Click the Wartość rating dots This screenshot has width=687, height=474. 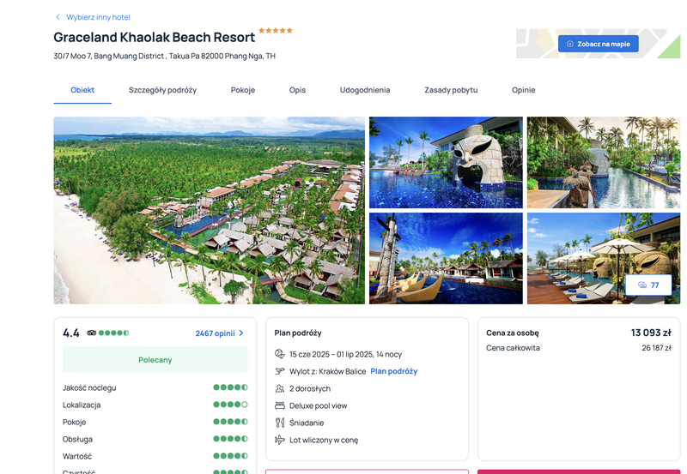point(230,456)
